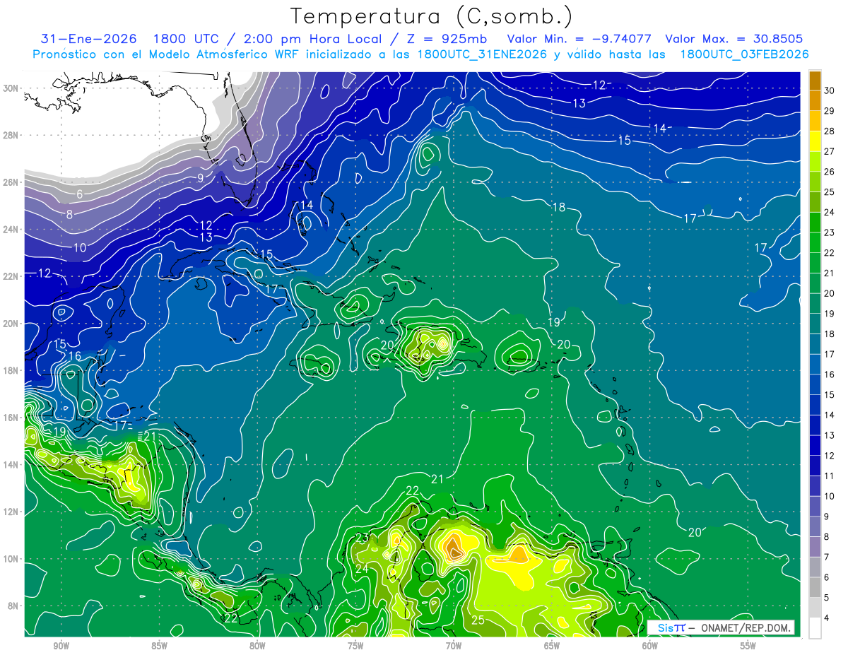Click the "24N" latitude label
The image size is (848, 655).
coord(11,230)
